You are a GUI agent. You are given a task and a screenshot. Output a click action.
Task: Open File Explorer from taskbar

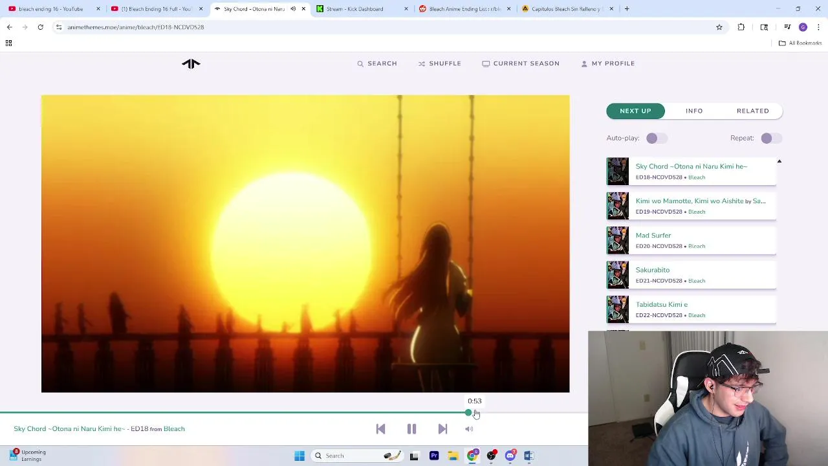tap(453, 456)
